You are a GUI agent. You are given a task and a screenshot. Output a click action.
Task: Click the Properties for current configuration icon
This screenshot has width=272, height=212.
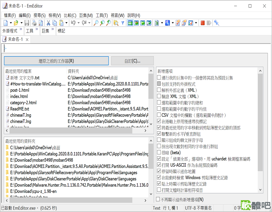[x=178, y=23]
